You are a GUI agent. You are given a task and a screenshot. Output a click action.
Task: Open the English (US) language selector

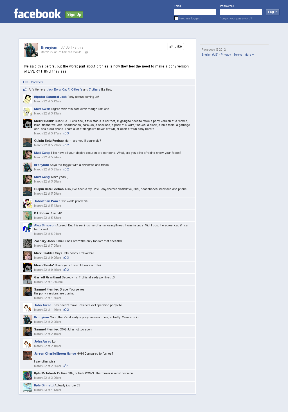tap(210, 55)
